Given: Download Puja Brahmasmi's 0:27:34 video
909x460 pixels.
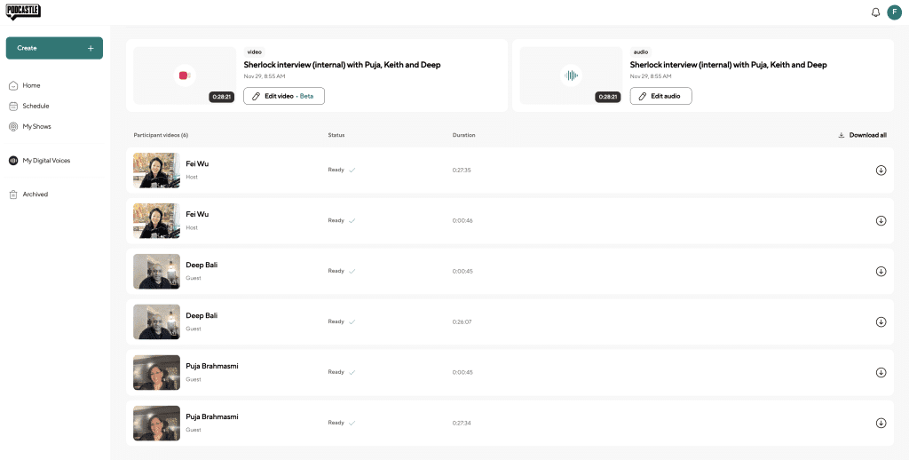Looking at the screenshot, I should click(881, 423).
